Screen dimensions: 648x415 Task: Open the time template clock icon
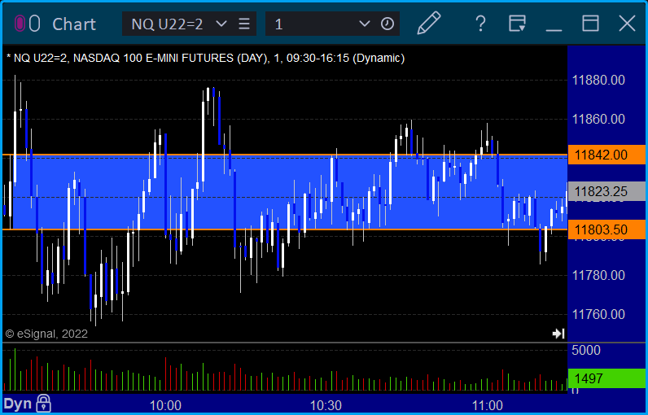(387, 24)
